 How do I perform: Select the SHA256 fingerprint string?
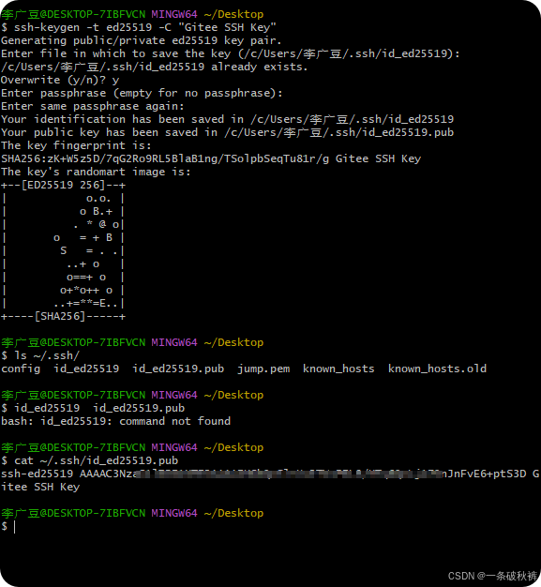165,158
